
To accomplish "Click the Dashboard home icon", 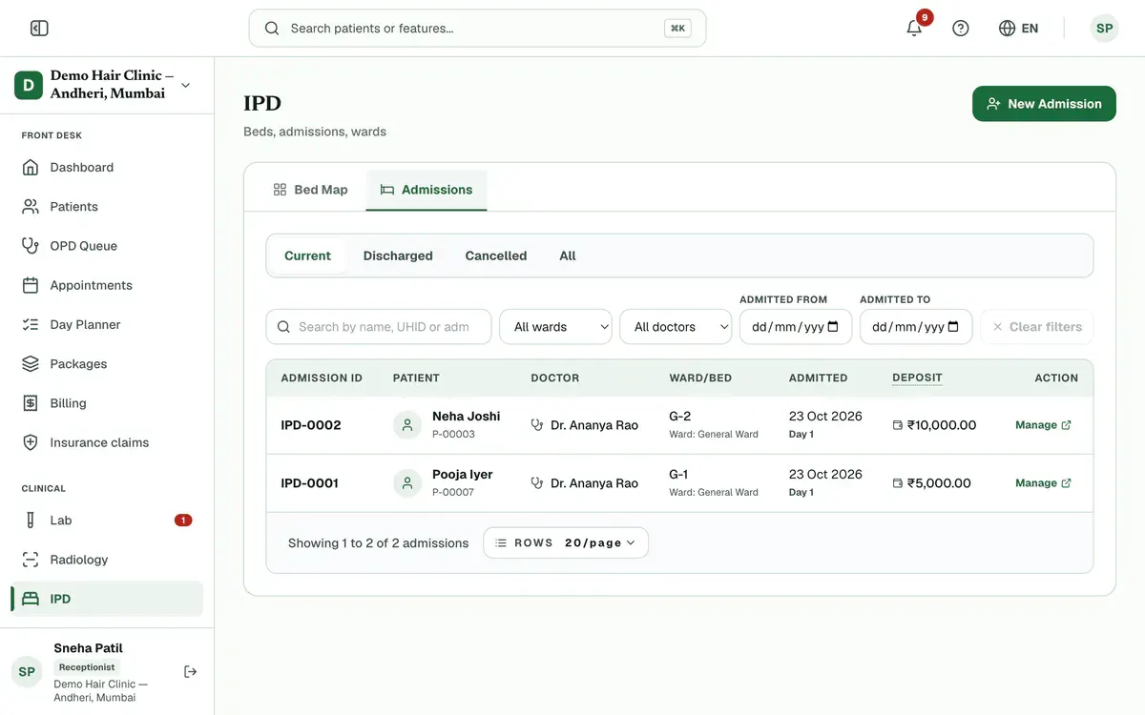I will tap(31, 168).
